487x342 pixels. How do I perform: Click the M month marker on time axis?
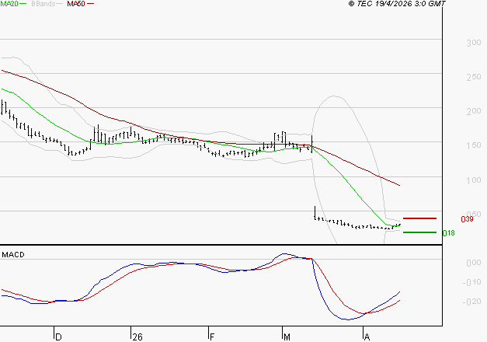pos(286,337)
